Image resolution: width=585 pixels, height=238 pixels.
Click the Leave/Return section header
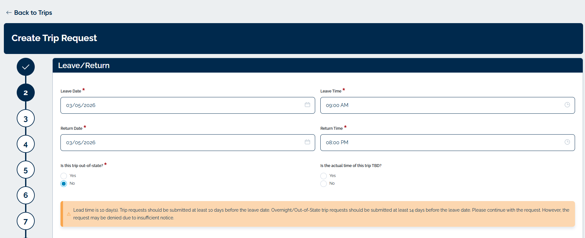(x=318, y=66)
